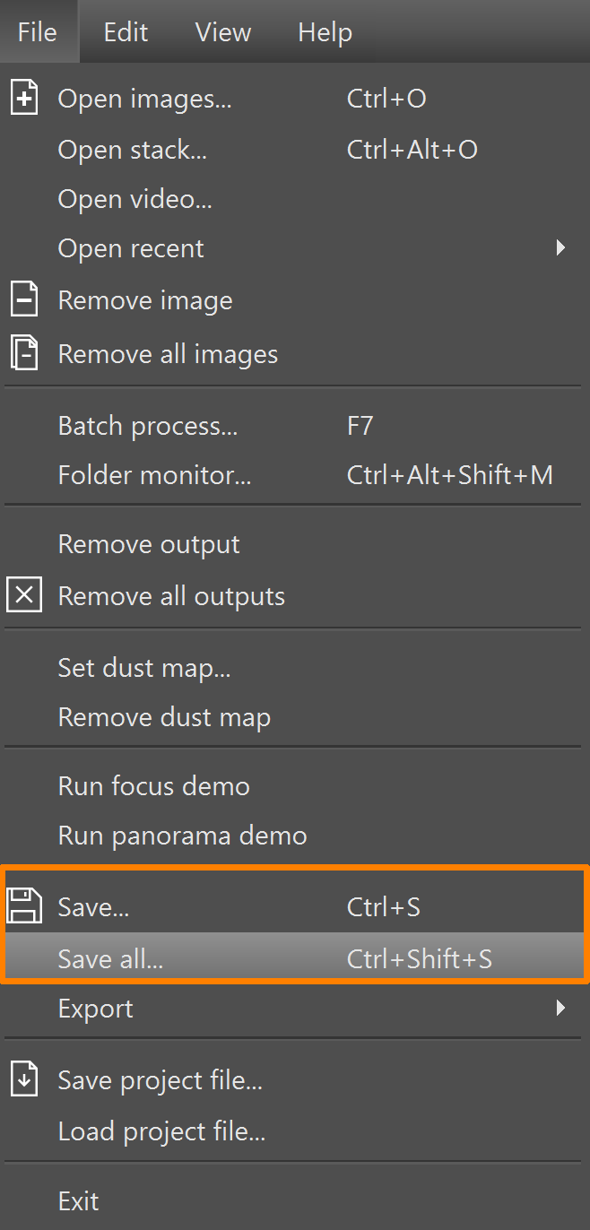Open the Edit menu
This screenshot has height=1230, width=590.
pos(126,32)
